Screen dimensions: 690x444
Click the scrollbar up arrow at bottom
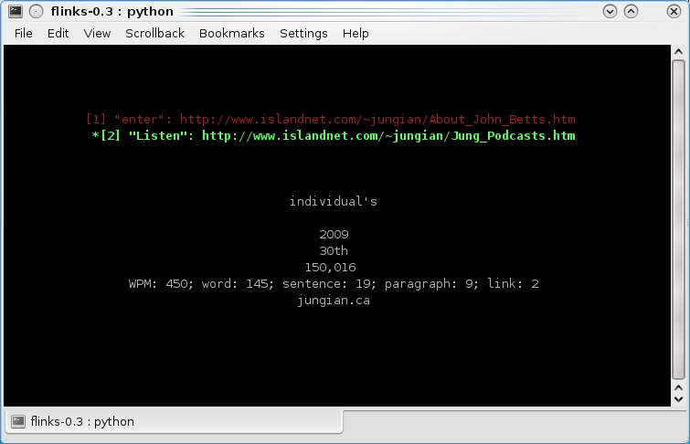pos(677,386)
